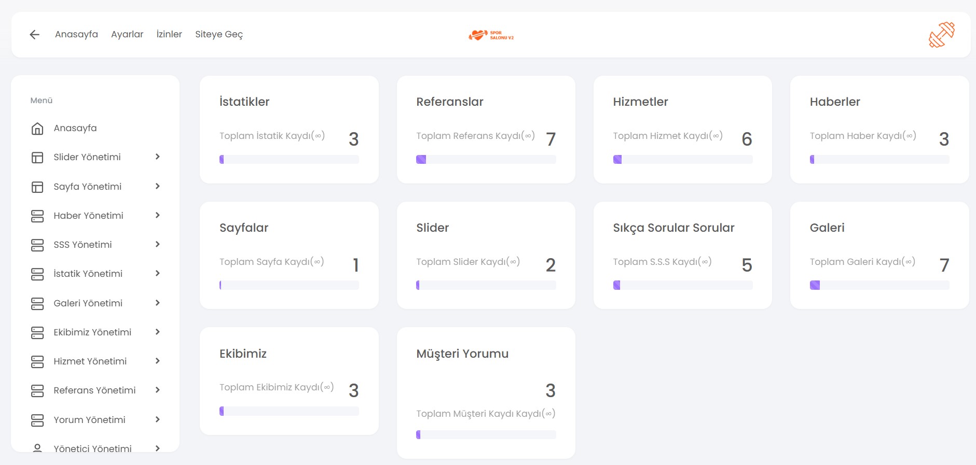This screenshot has height=465, width=976.
Task: Open İzinler in the top navigation
Action: (x=169, y=34)
